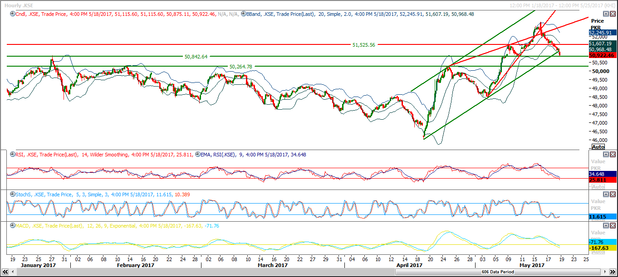The height and width of the screenshot is (277, 618).
Task: Click the 606 Data Period scrollbar thumb
Action: pos(498,272)
